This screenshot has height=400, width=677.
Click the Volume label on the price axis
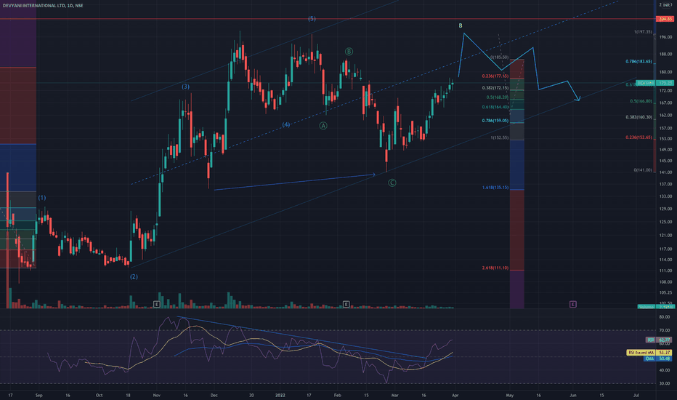tap(646, 307)
